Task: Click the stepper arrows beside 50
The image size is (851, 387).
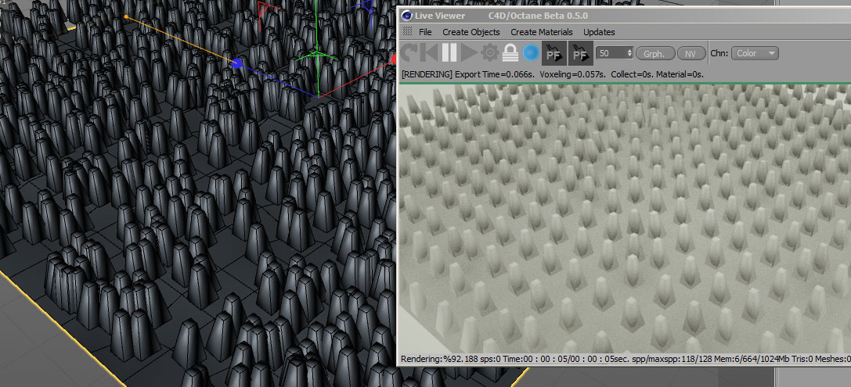Action: 630,53
